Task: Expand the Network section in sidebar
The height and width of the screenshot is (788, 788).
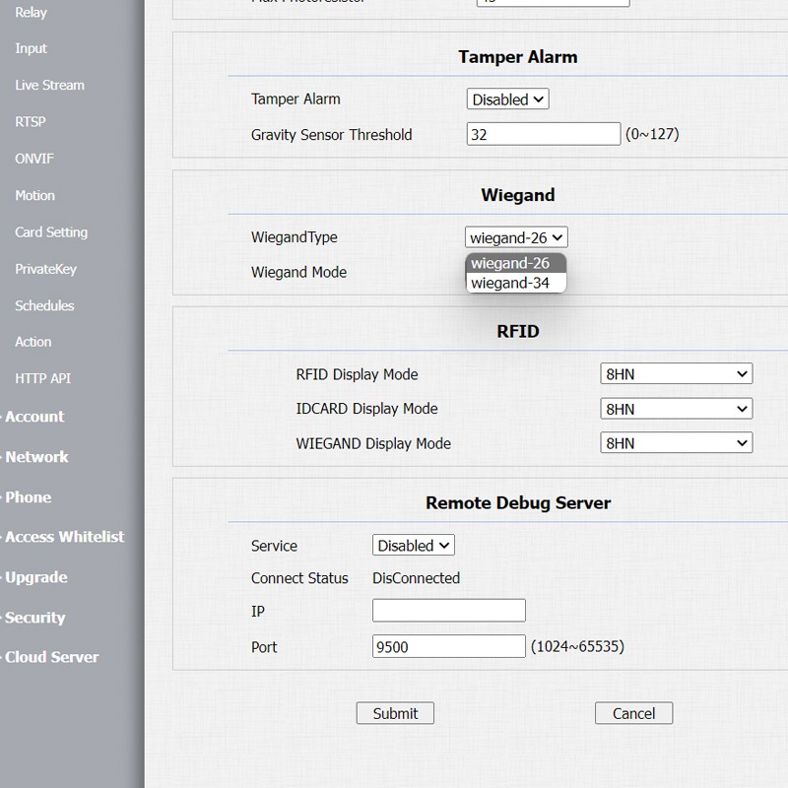Action: [36, 457]
